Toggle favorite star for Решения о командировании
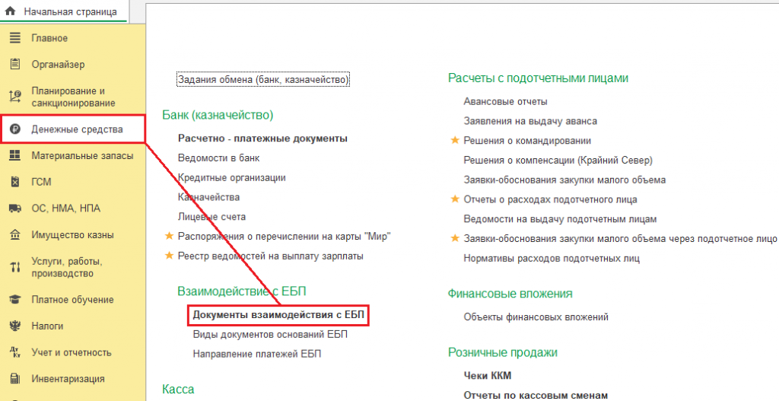 [455, 140]
